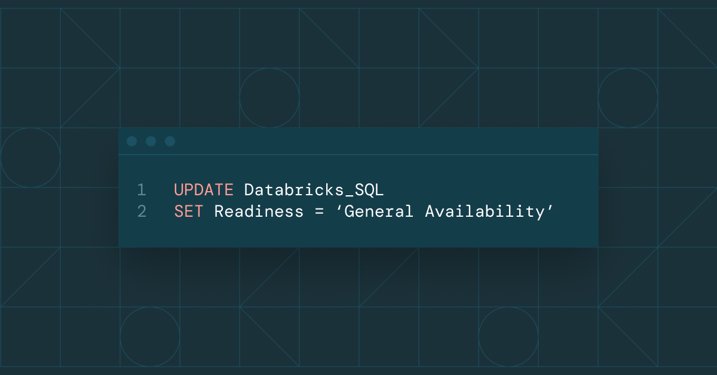Click the circle outline below the window's left side

150,336
